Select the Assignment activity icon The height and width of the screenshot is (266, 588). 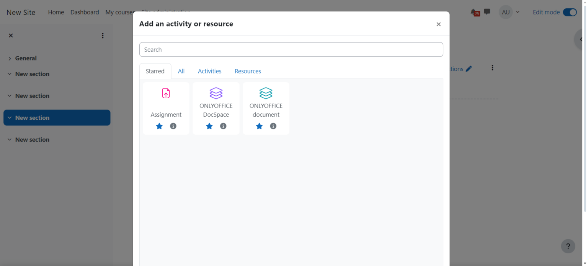166,93
